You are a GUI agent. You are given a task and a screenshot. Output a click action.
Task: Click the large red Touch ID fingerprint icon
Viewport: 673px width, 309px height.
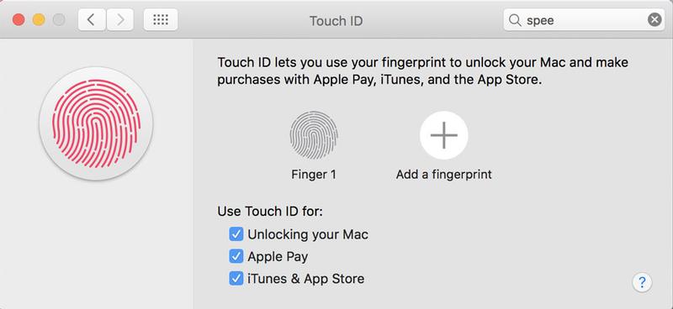pos(96,124)
